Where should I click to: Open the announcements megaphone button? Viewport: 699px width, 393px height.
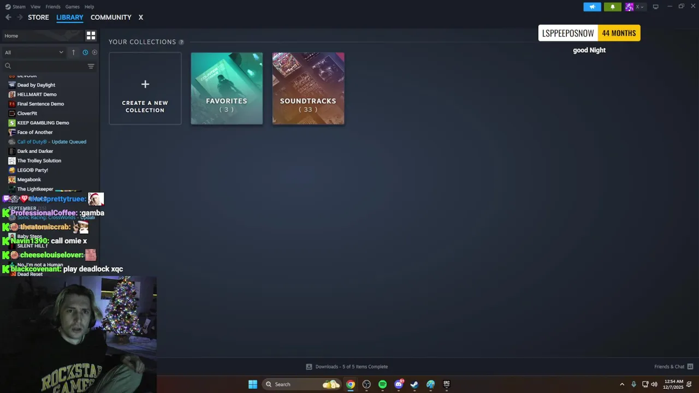point(592,7)
